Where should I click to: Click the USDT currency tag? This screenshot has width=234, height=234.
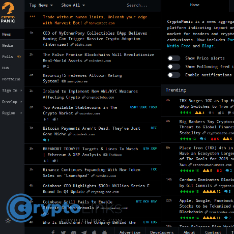134,107
